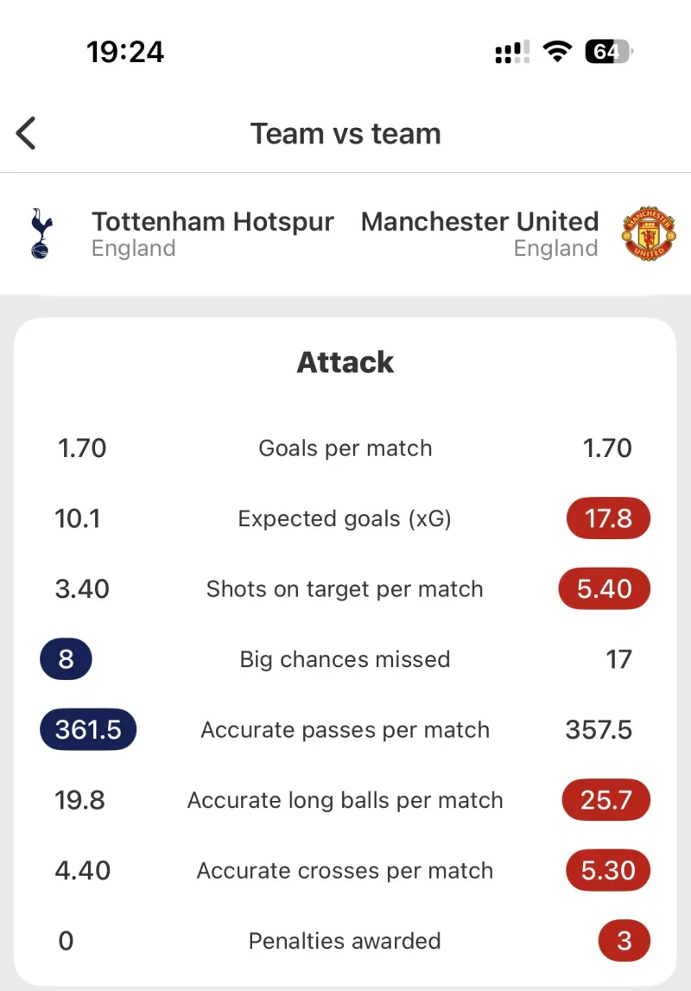Tap the Wi-Fi status icon

tap(558, 52)
